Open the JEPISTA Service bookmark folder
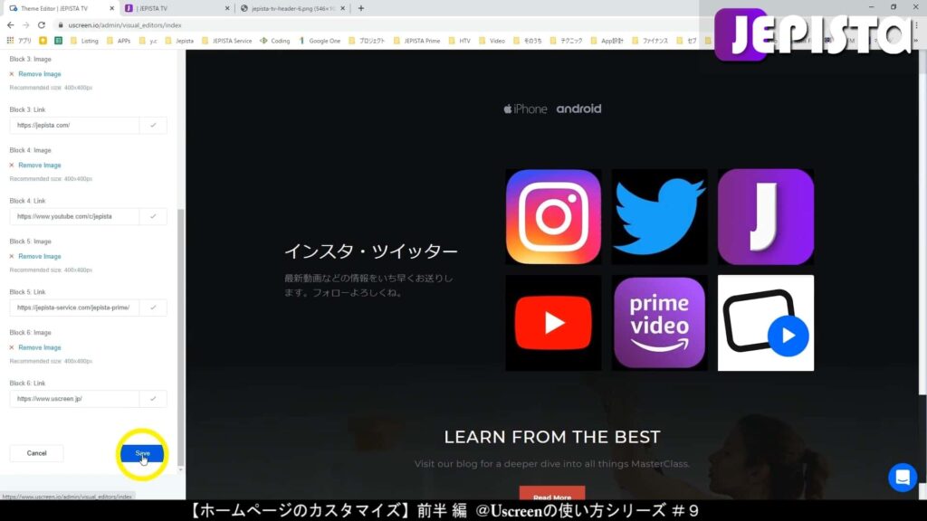927x521 pixels. (227, 41)
